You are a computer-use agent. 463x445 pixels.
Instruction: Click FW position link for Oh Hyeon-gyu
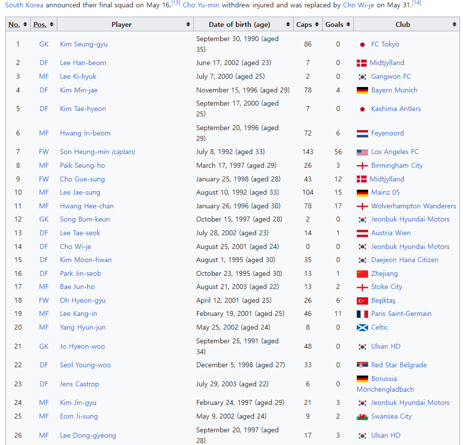44,300
